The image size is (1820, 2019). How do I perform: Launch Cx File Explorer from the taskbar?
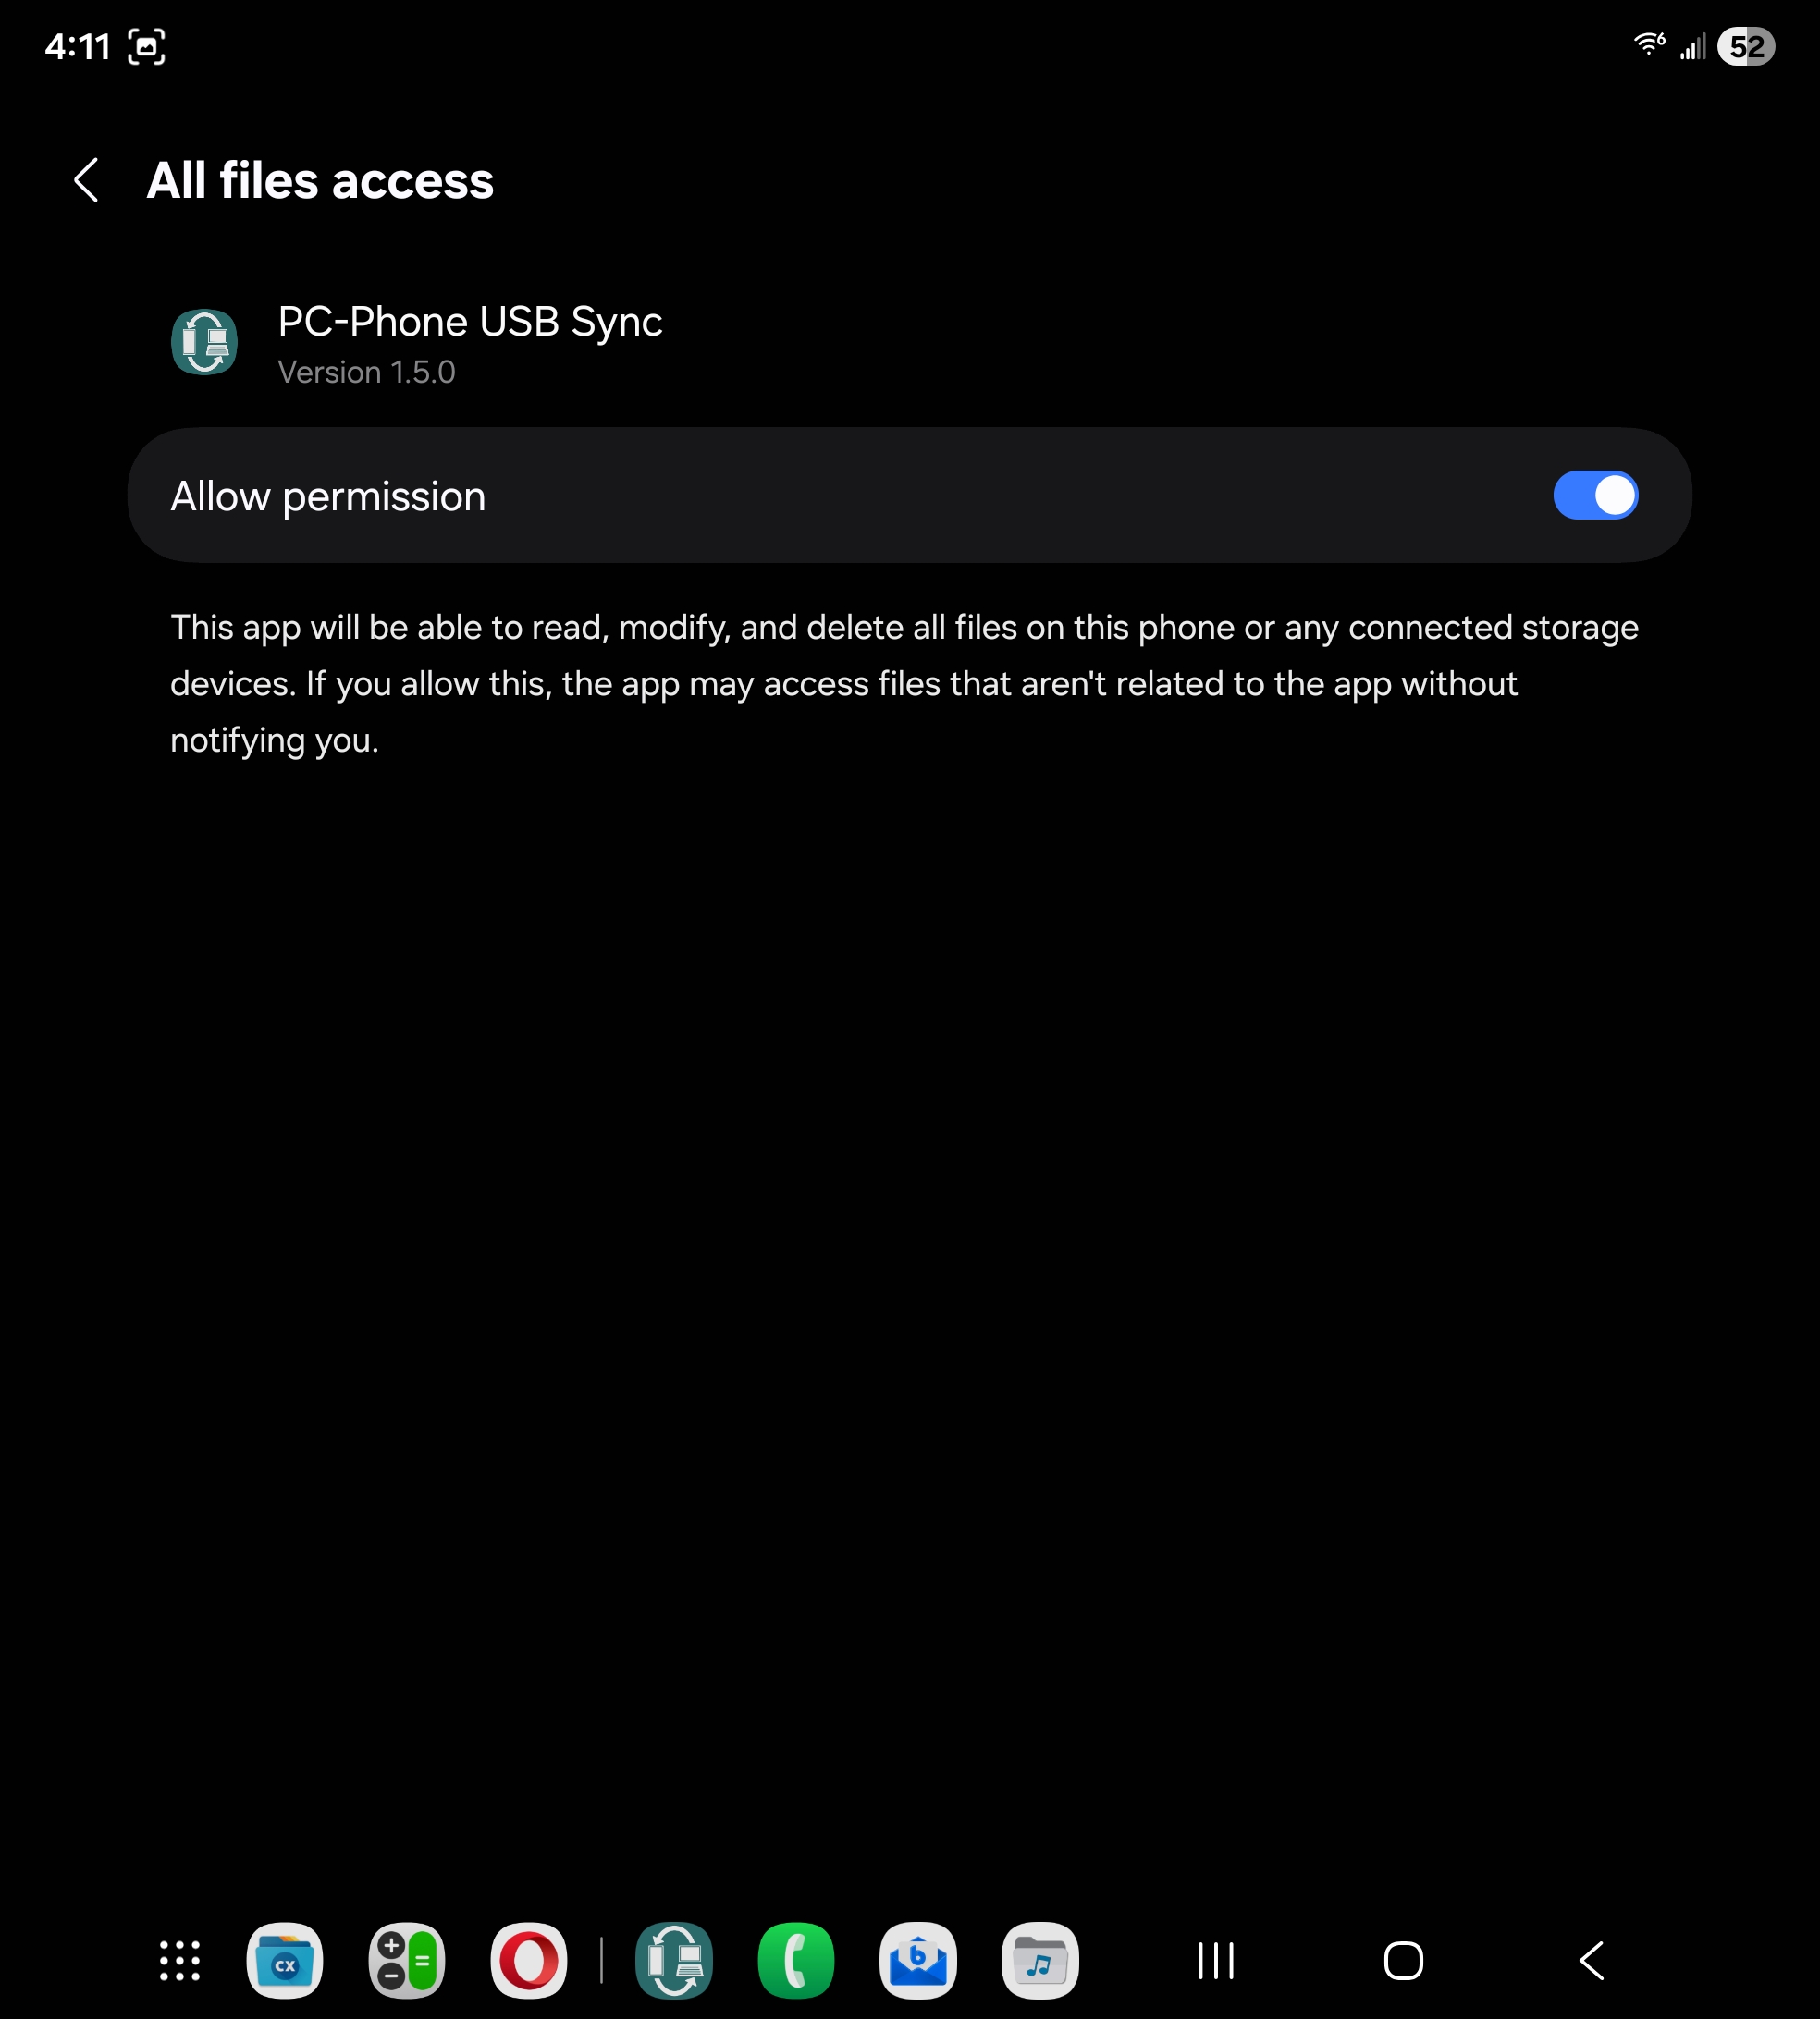pos(285,1961)
